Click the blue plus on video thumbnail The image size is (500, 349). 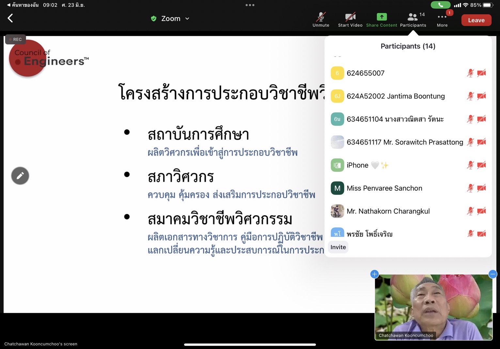click(374, 274)
